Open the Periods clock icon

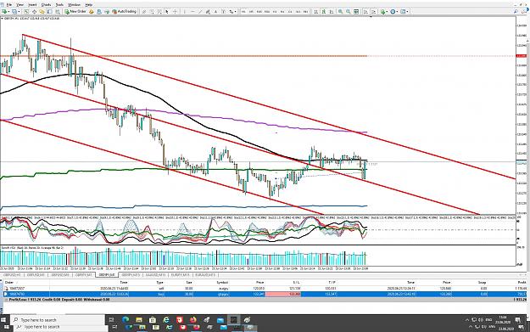pyautogui.click(x=393, y=12)
